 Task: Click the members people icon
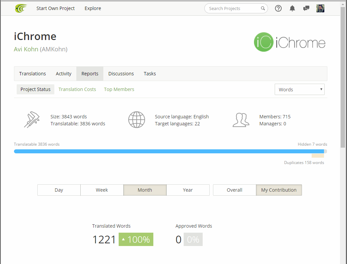tap(241, 120)
